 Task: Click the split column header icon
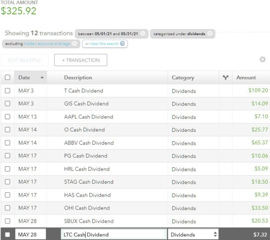226,78
